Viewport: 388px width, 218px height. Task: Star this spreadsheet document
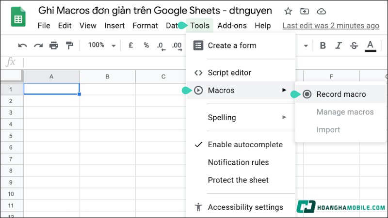coord(288,11)
